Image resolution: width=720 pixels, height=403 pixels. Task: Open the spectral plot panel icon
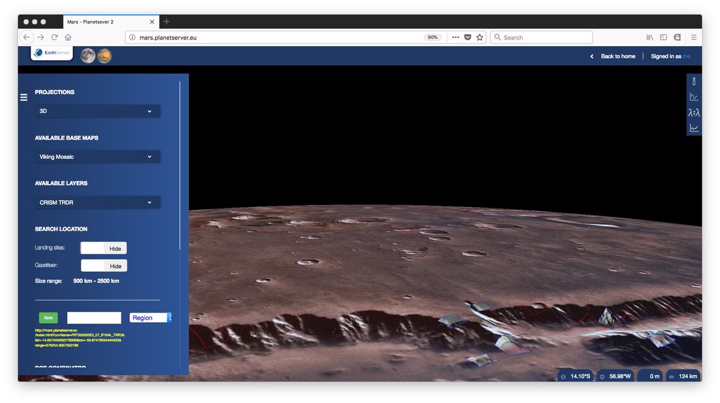tap(694, 96)
